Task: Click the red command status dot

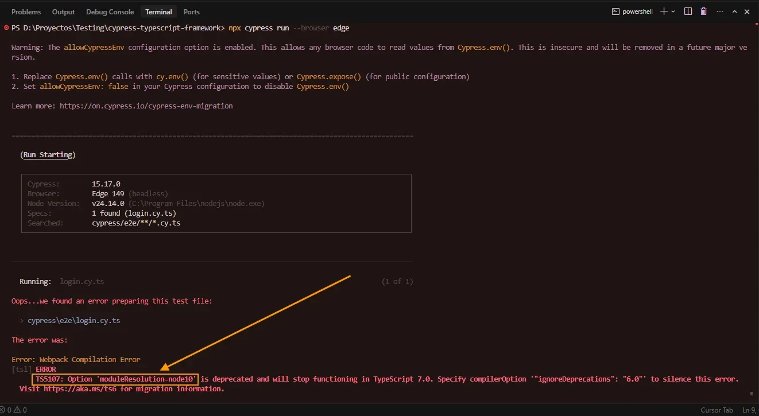Action: (x=6, y=28)
